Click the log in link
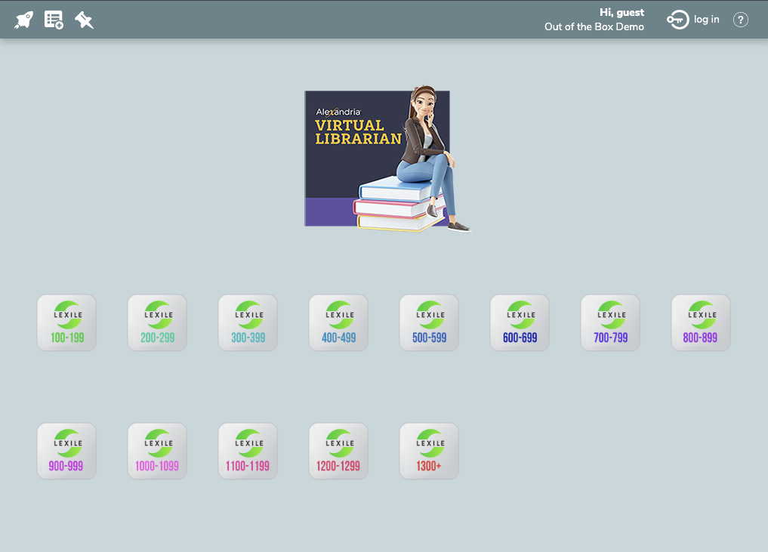This screenshot has height=552, width=768. [706, 20]
